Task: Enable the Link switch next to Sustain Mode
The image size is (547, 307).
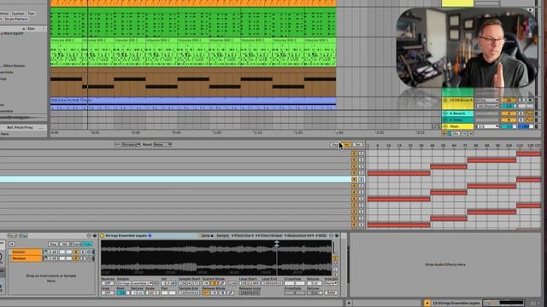Action: (x=232, y=283)
